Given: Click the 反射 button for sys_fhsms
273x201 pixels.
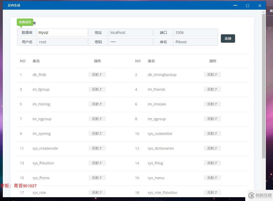Looking at the screenshot, I should click(x=97, y=178).
